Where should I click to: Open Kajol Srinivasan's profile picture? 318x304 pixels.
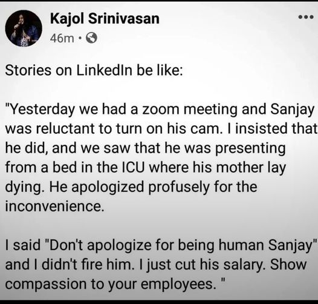coord(24,28)
